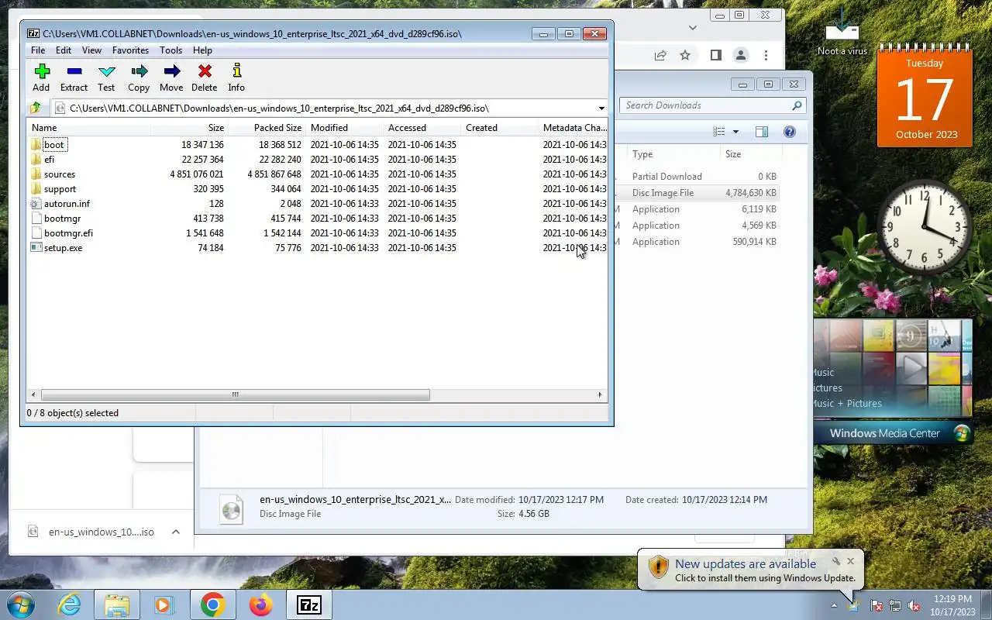Open the Chrome tab search chevron

point(693,27)
